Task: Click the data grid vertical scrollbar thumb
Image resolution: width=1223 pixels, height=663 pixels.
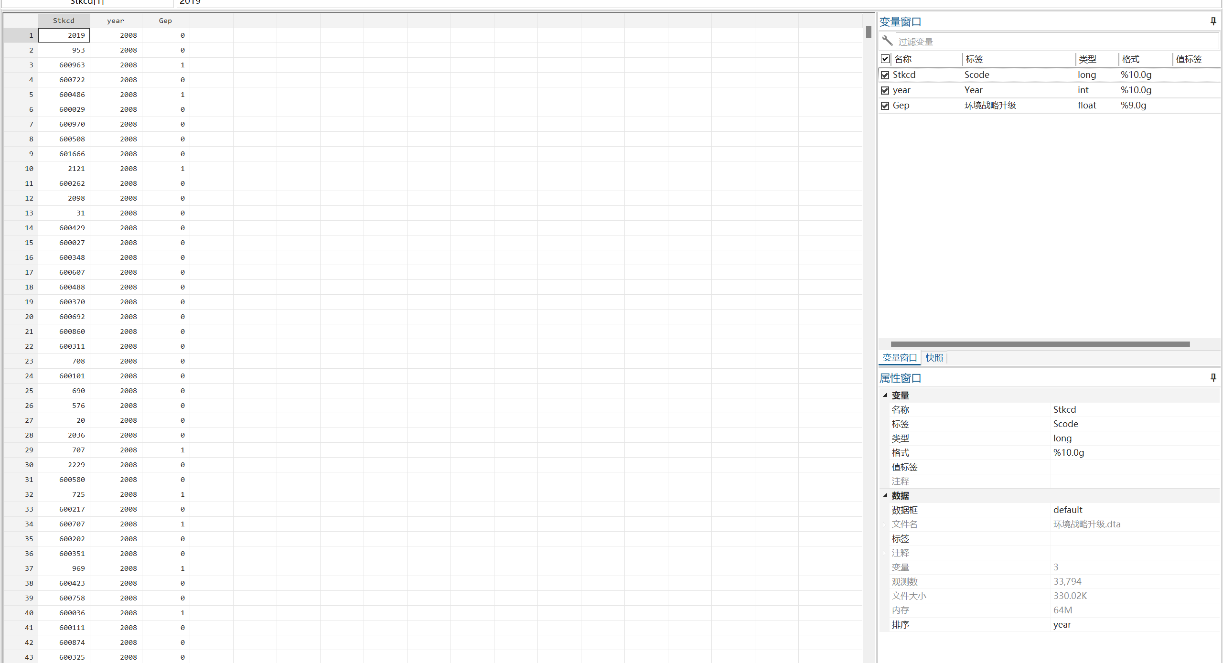Action: click(869, 32)
